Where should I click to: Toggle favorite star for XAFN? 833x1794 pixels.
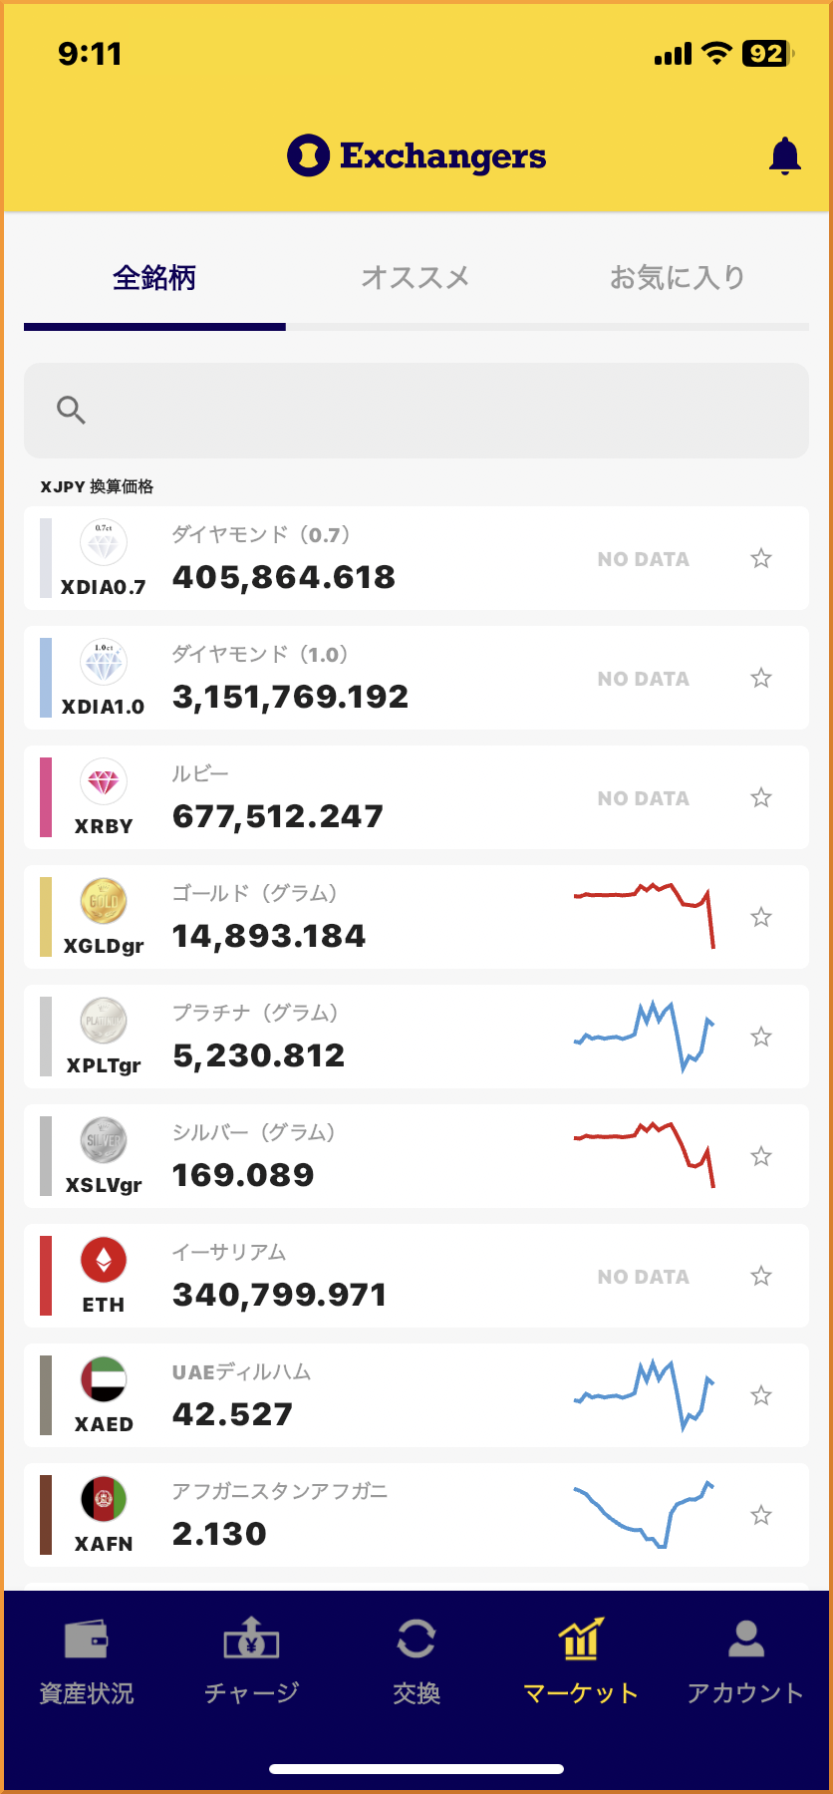coord(761,1515)
